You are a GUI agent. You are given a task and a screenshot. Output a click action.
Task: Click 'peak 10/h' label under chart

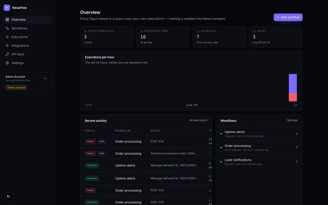point(192,105)
